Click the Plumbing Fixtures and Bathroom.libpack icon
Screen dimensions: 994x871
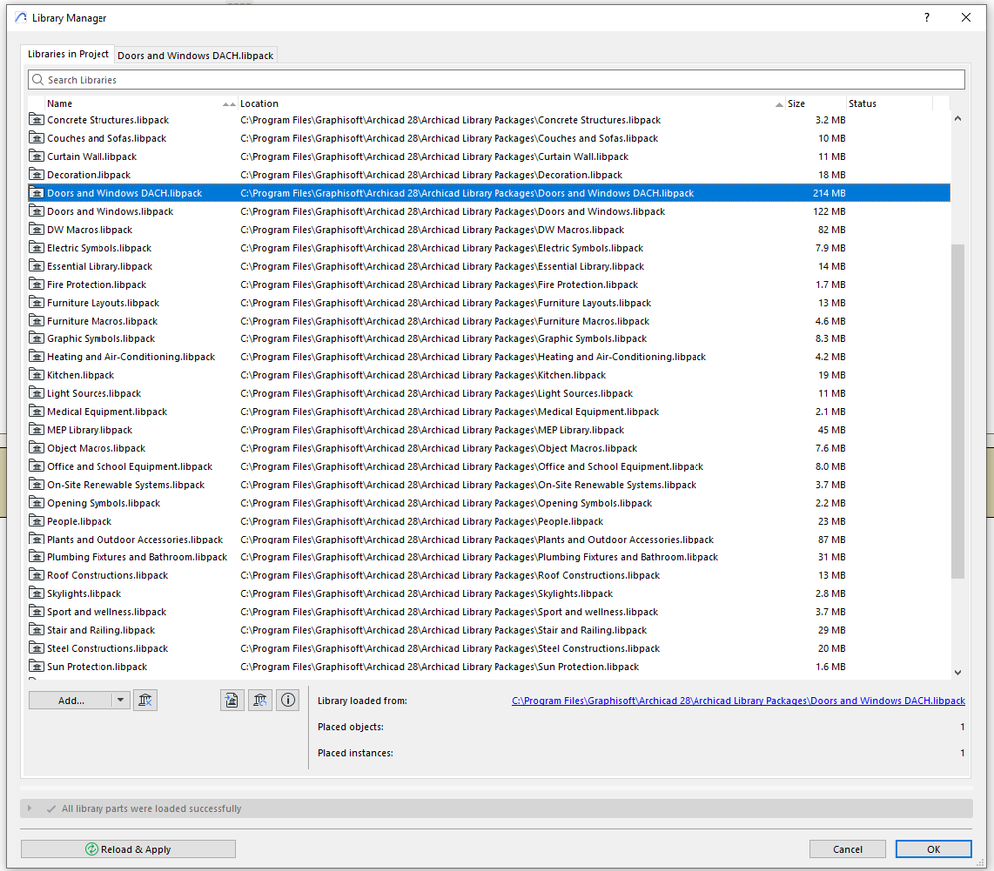[36, 557]
